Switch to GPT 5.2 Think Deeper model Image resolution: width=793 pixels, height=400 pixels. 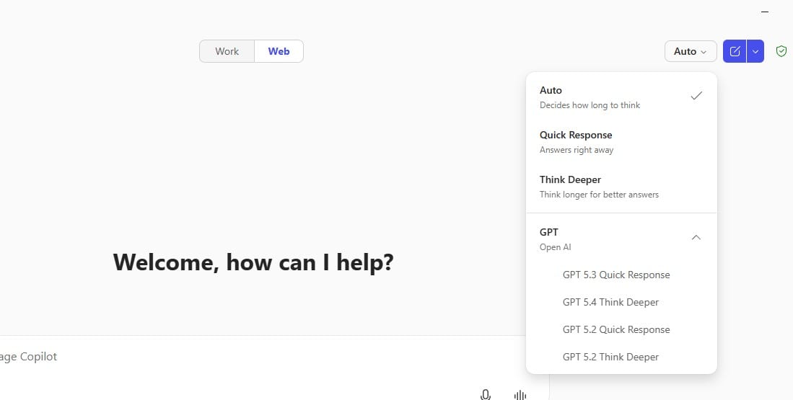610,357
